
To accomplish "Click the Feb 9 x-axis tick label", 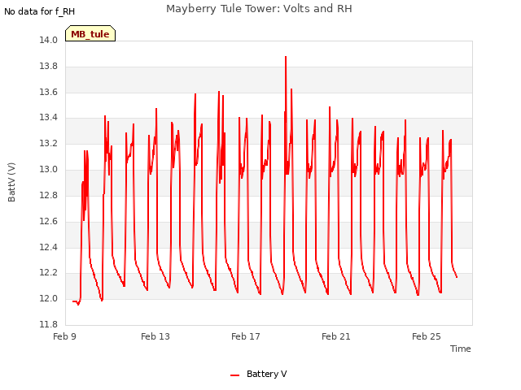I will point(65,336).
